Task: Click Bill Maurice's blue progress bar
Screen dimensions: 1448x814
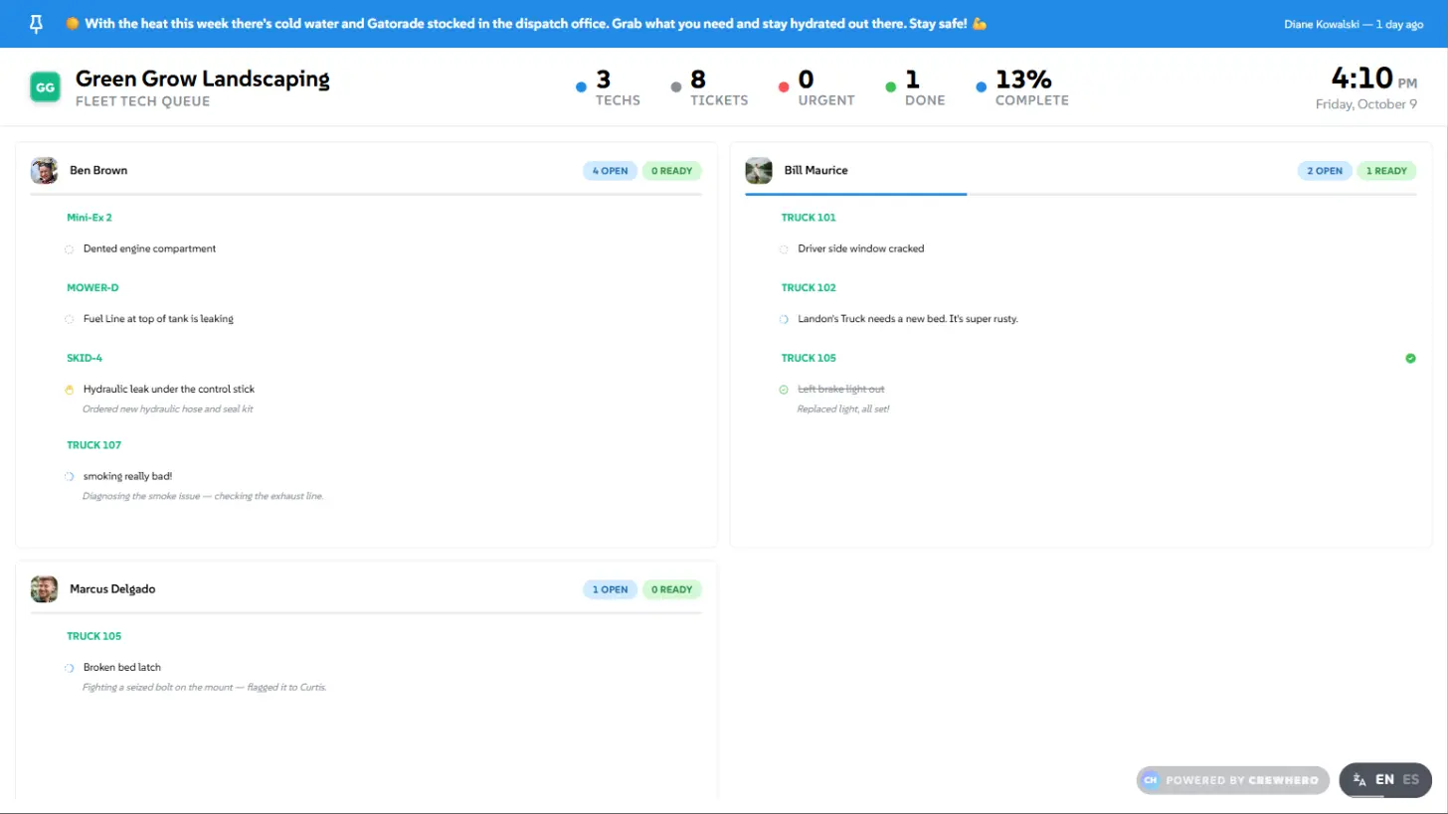Action: (855, 194)
